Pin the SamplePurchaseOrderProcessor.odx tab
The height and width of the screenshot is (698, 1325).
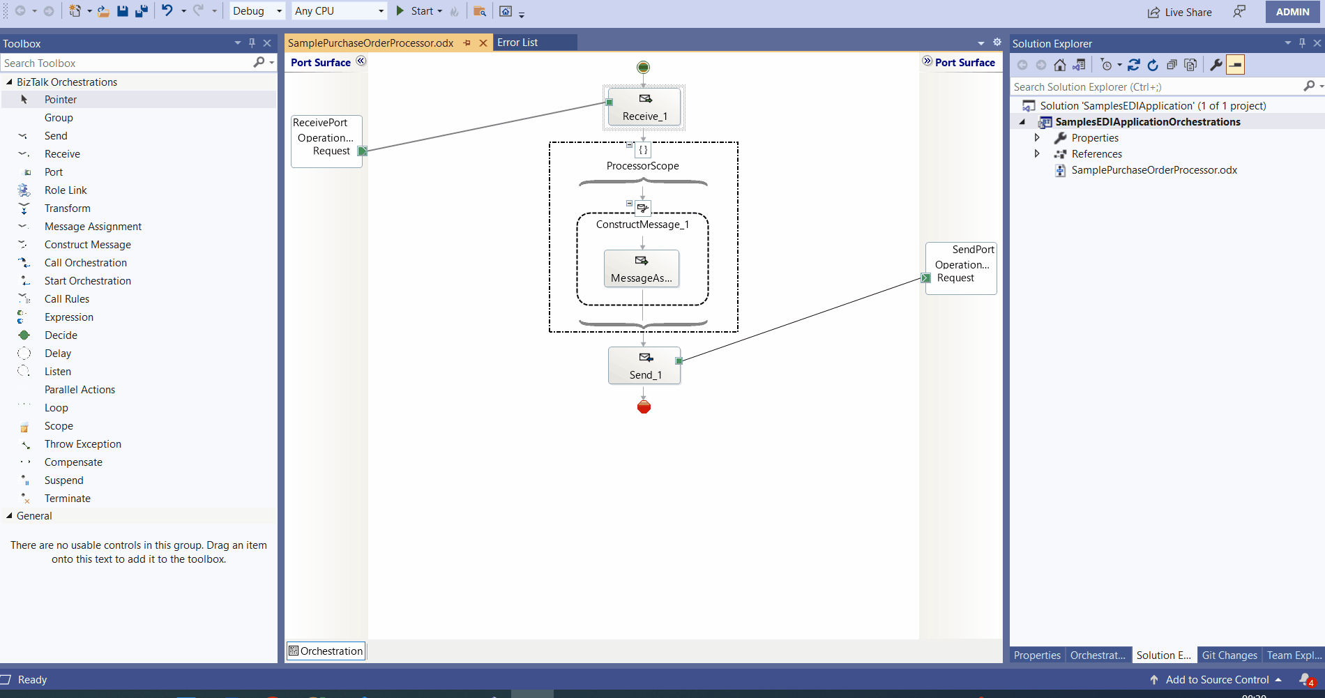tap(467, 43)
